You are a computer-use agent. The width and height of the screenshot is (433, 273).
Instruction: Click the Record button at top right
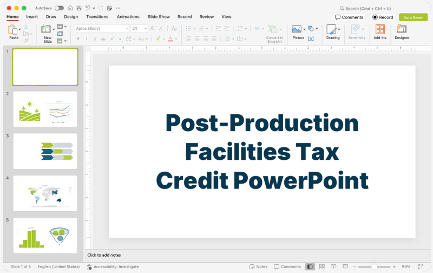pyautogui.click(x=383, y=17)
